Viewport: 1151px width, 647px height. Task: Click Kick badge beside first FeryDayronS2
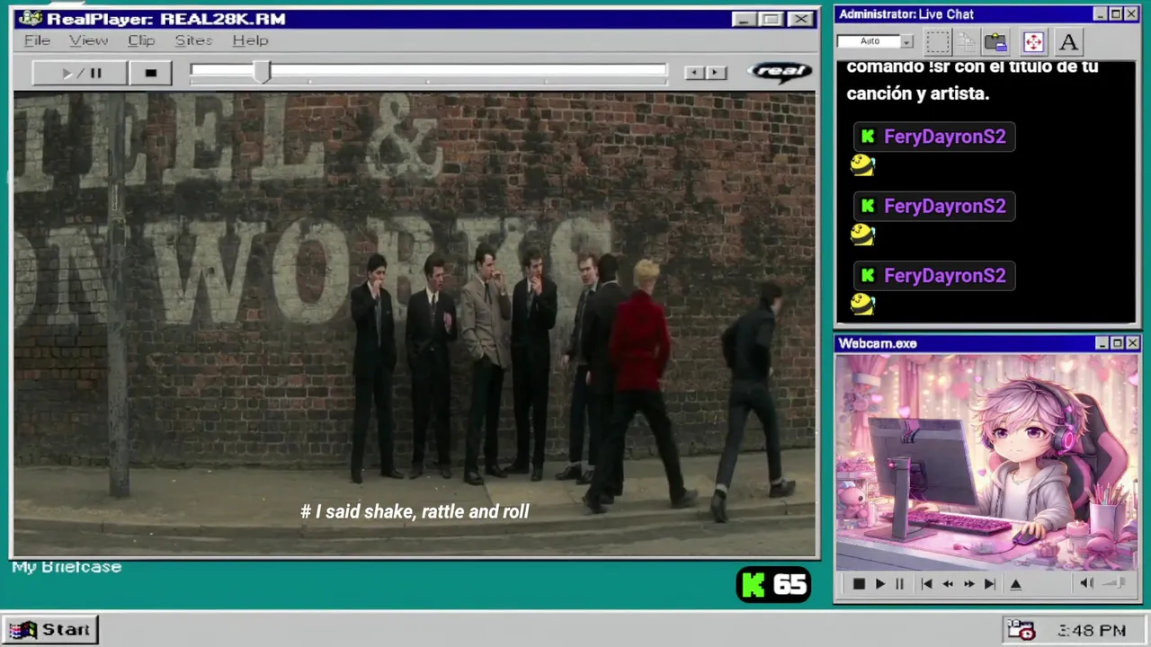point(868,137)
